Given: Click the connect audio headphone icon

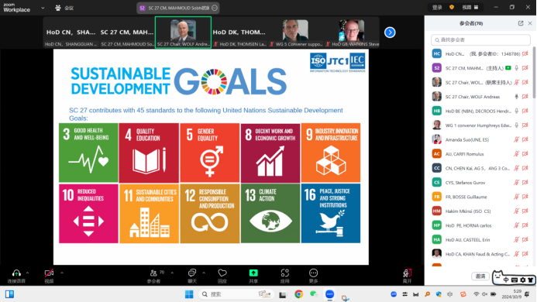Looking at the screenshot, I should [16, 273].
